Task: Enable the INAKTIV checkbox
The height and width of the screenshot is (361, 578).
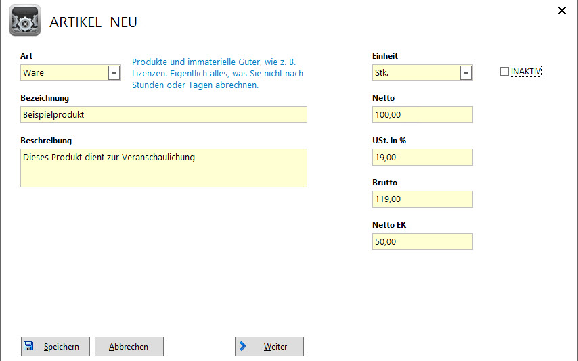Action: pos(504,72)
